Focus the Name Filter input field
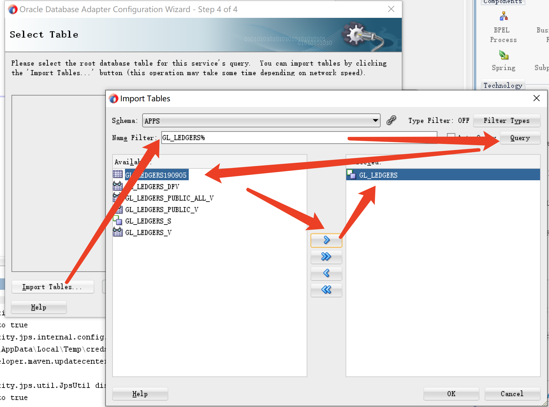The height and width of the screenshot is (407, 549). tap(299, 138)
